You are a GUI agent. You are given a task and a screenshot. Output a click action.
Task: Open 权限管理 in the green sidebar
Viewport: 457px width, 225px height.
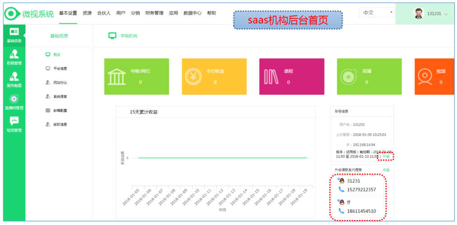14,55
